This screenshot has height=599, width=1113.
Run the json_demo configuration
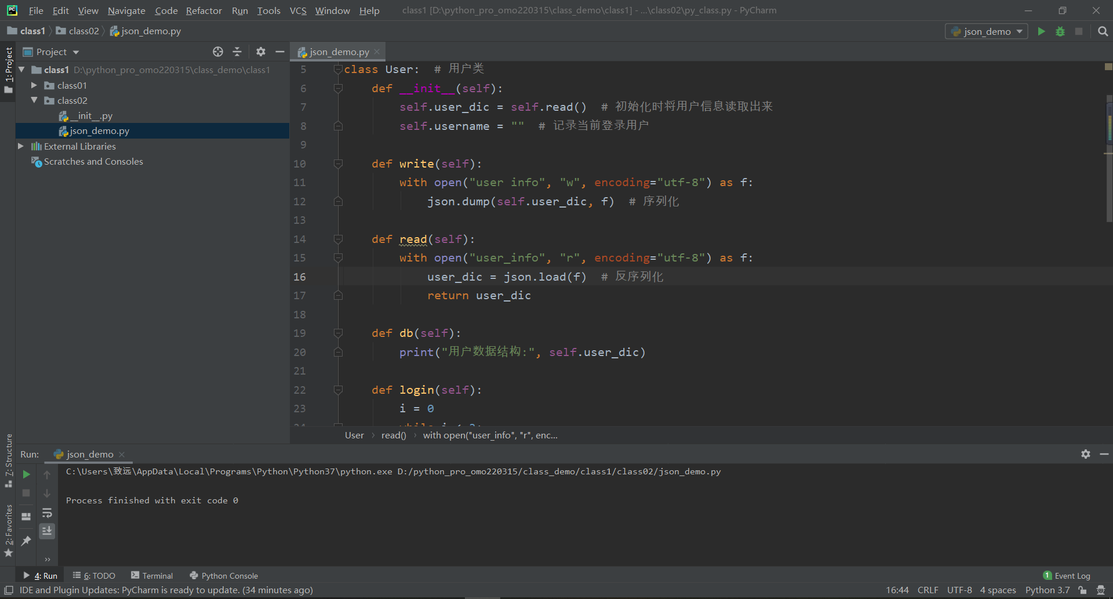tap(1041, 31)
